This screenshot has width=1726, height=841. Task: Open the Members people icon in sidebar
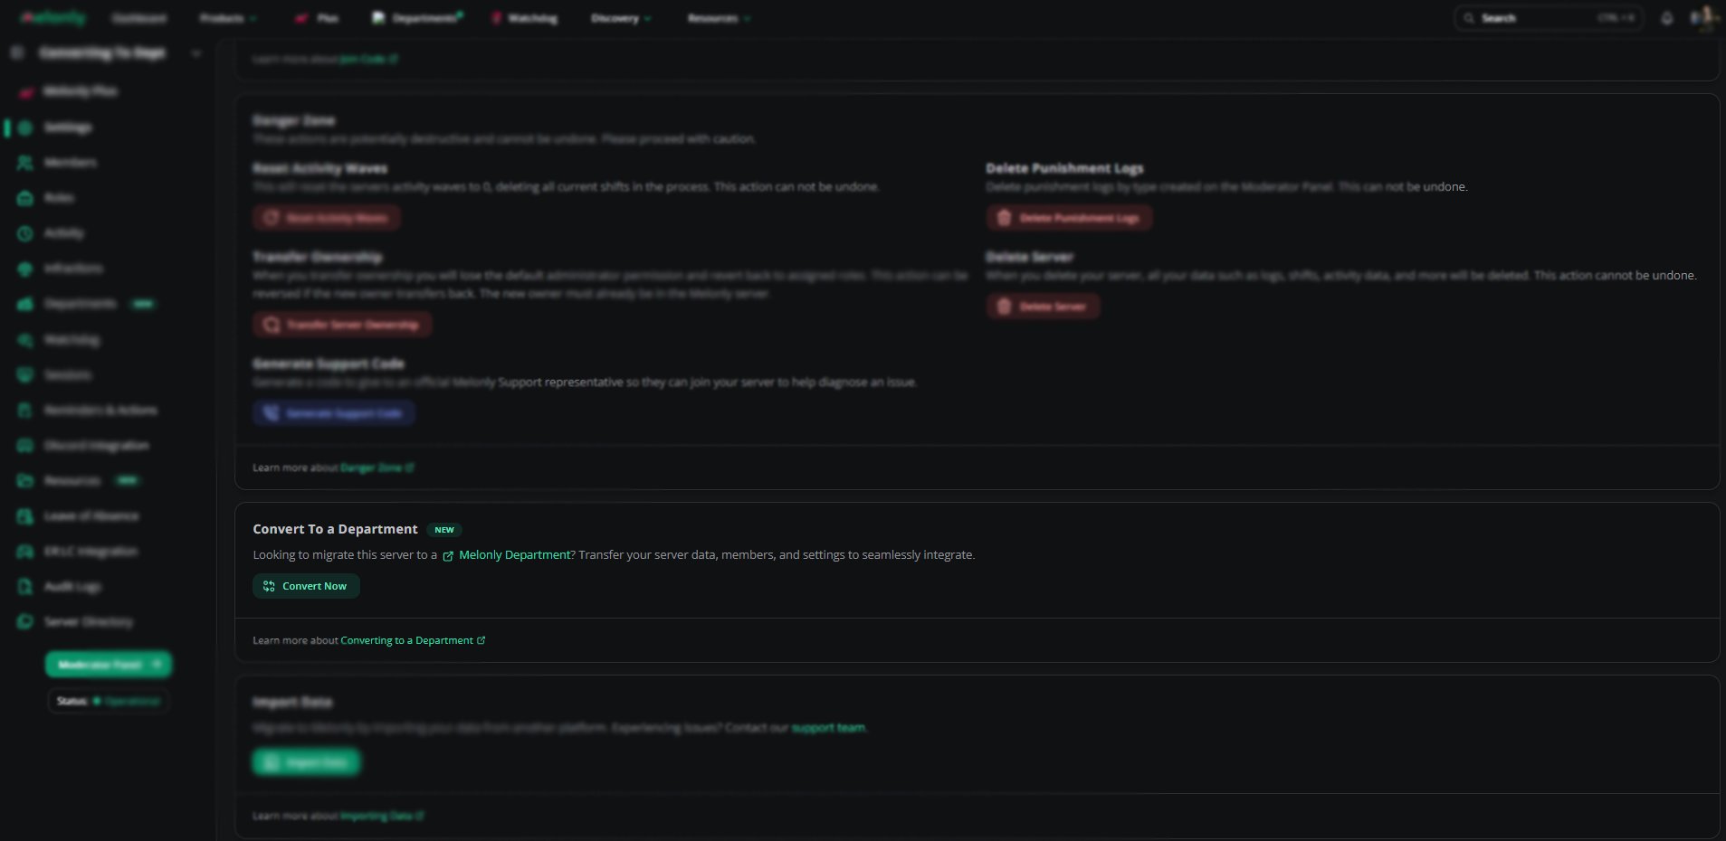tap(25, 163)
